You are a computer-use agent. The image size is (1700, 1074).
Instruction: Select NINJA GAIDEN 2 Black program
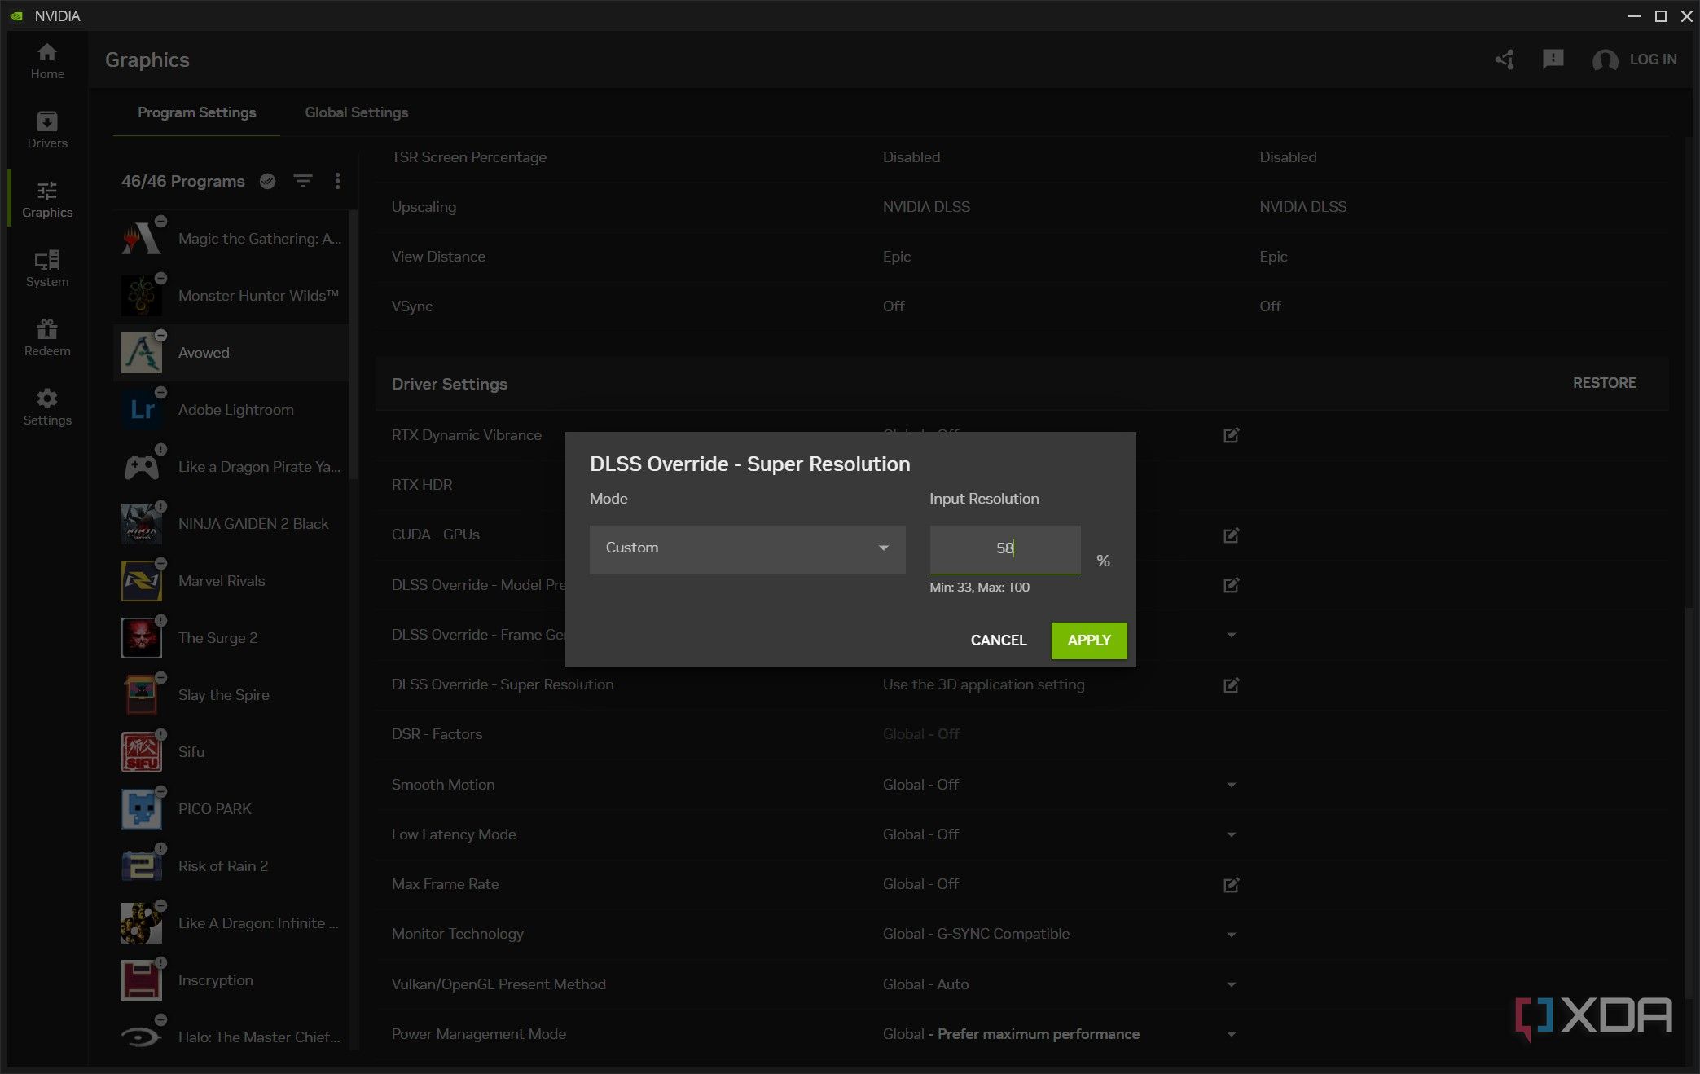231,524
